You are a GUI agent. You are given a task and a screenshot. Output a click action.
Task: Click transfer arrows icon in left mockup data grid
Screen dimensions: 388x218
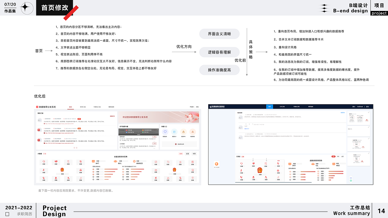(81, 161)
